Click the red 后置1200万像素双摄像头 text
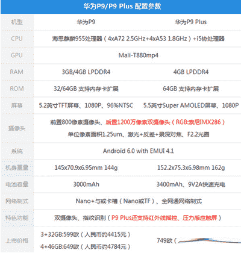The width and height of the screenshot is (241, 259). [x=165, y=122]
